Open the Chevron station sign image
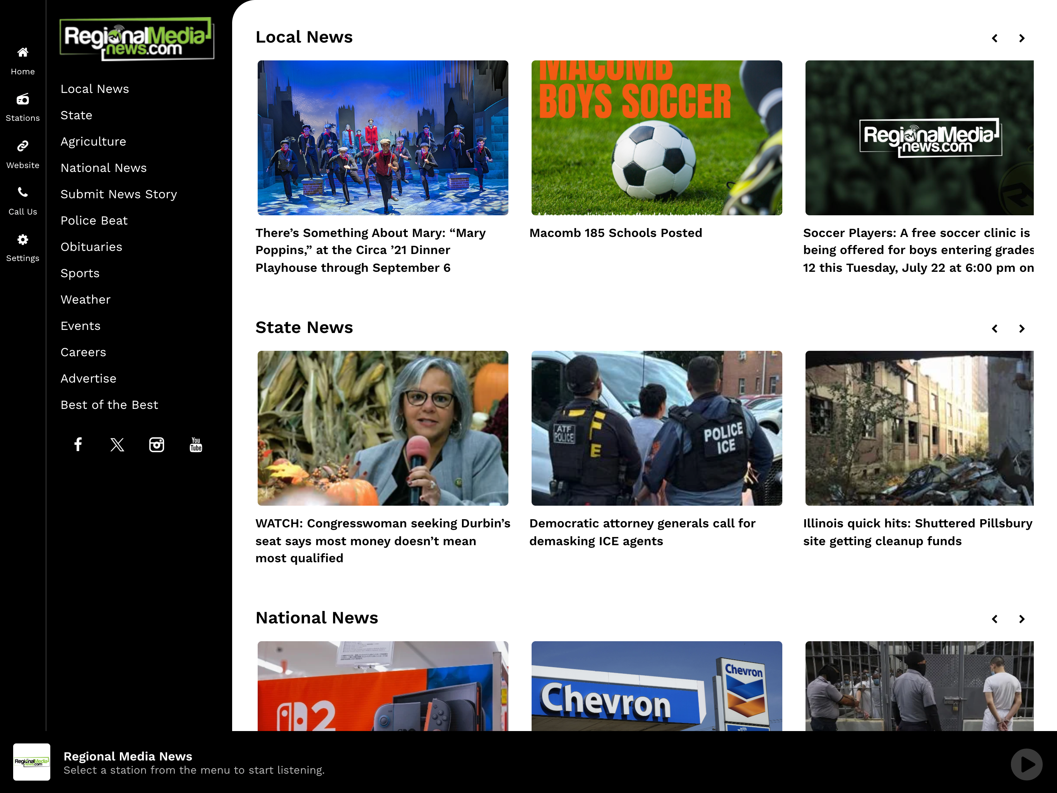The image size is (1057, 793). pos(657,686)
